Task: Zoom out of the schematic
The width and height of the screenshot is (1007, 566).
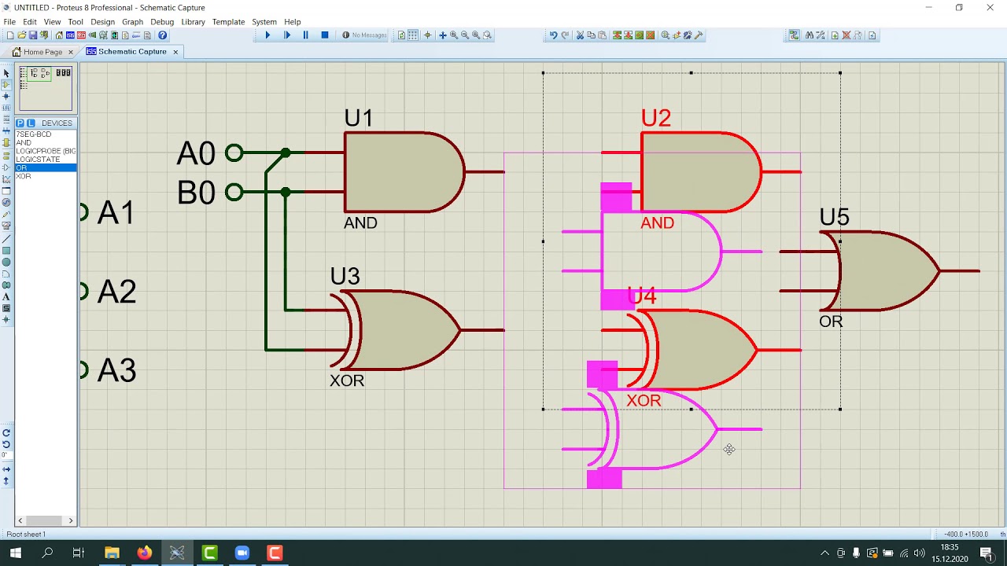Action: (465, 35)
